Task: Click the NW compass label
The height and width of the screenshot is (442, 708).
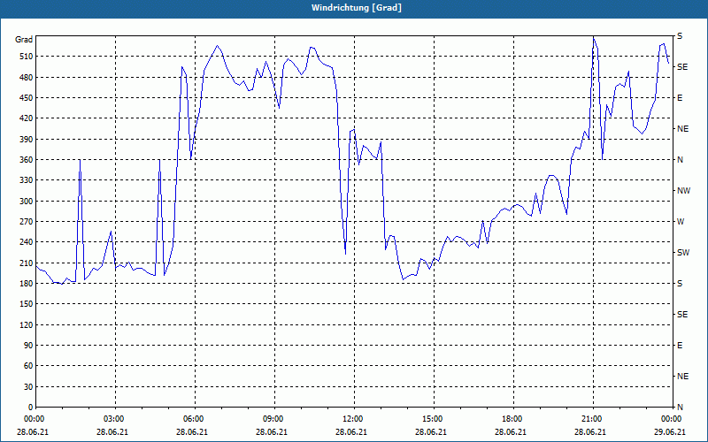Action: click(683, 191)
